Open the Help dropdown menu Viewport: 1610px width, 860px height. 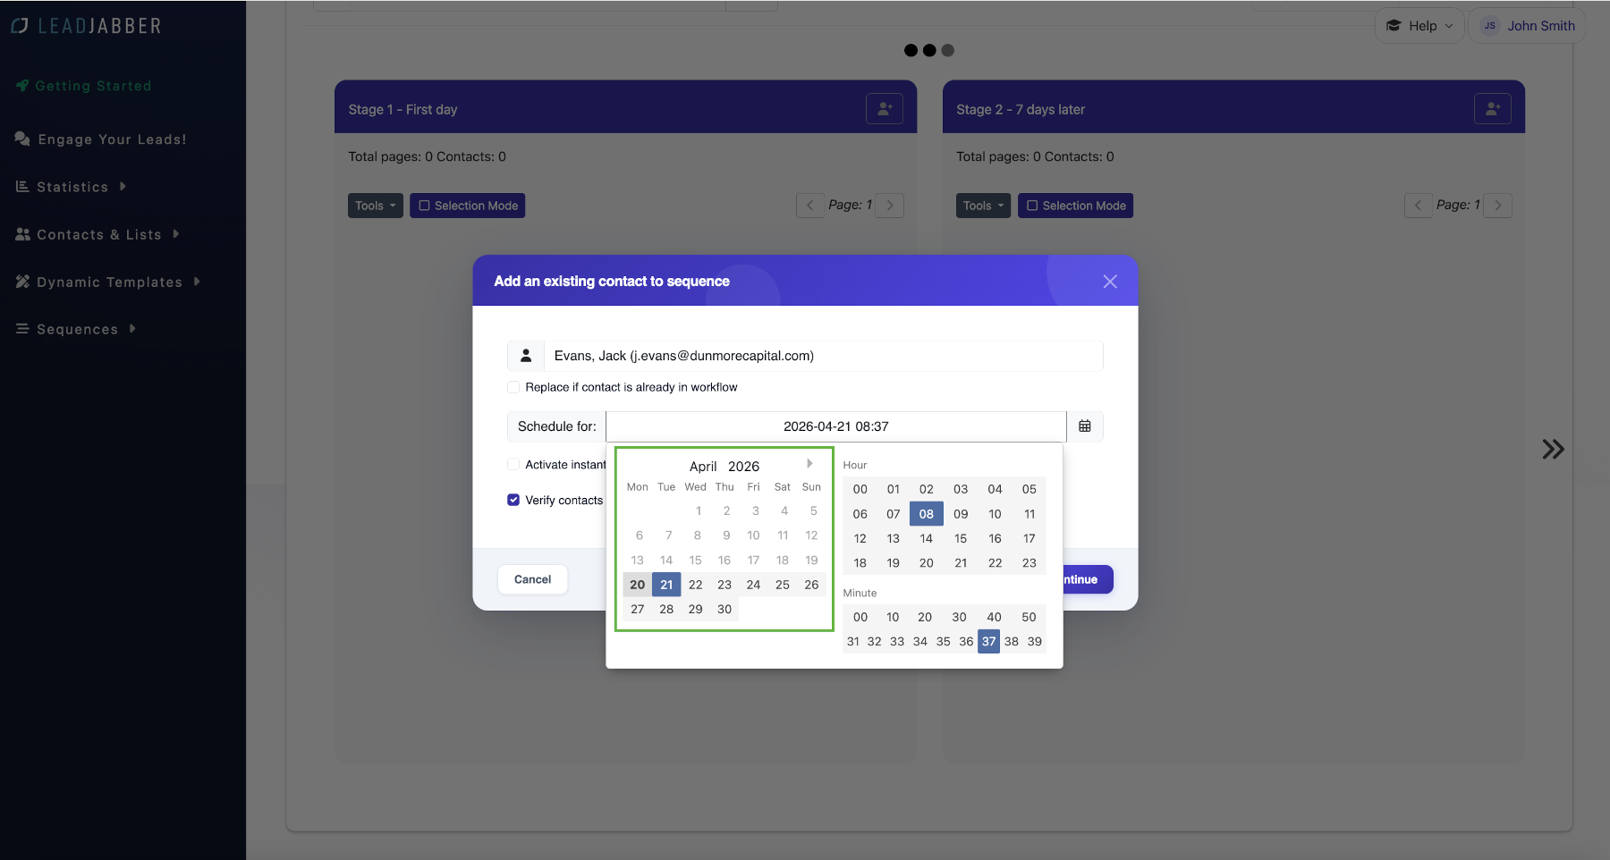point(1419,26)
